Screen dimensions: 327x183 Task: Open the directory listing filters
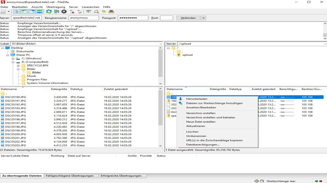coord(89,11)
